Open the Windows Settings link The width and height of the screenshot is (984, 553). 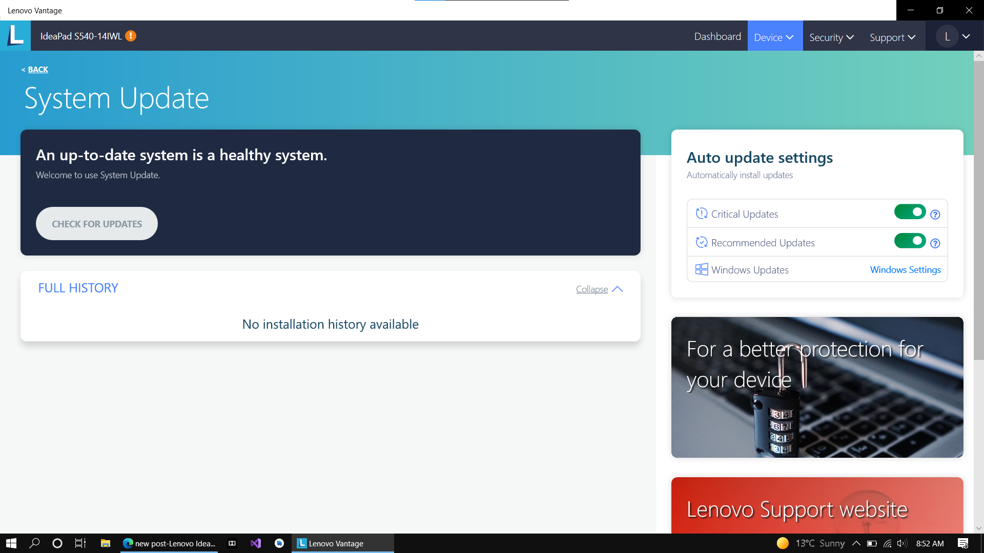coord(905,270)
